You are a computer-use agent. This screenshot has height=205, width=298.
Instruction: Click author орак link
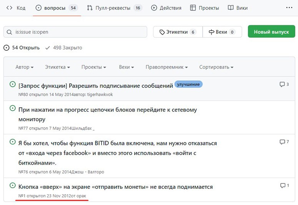click(x=82, y=196)
